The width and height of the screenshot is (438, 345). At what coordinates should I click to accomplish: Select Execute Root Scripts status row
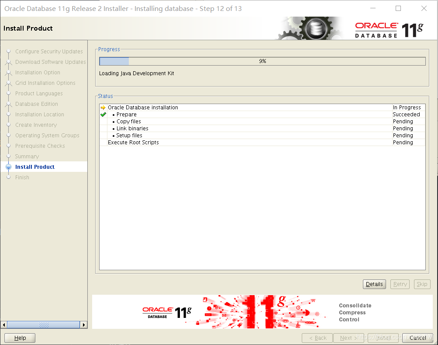262,143
